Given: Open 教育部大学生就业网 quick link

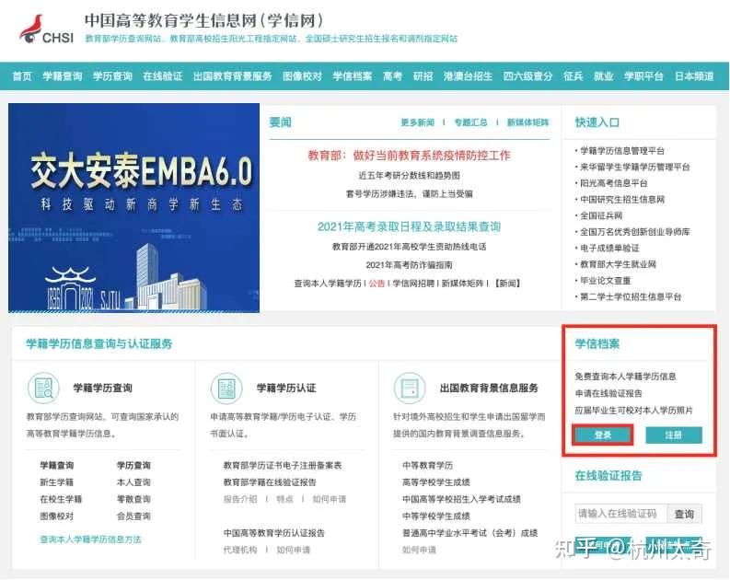Looking at the screenshot, I should pos(618,264).
